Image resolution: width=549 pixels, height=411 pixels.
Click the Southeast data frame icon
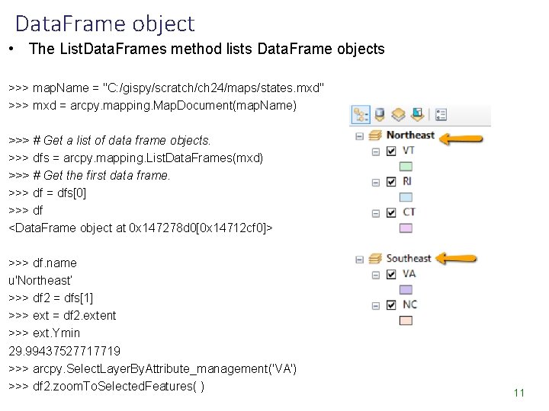(x=375, y=259)
